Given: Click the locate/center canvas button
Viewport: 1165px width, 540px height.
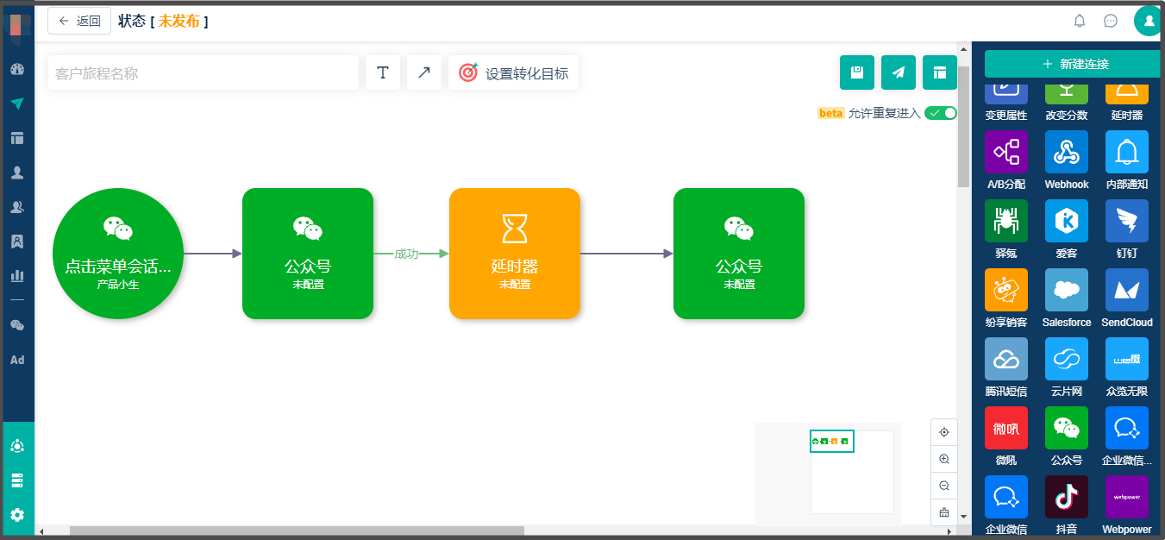Looking at the screenshot, I should coord(944,432).
